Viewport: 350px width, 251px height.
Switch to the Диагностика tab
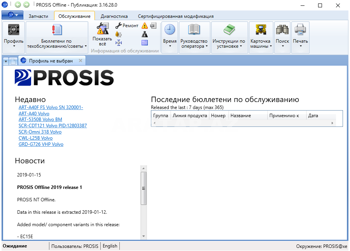[x=114, y=16]
